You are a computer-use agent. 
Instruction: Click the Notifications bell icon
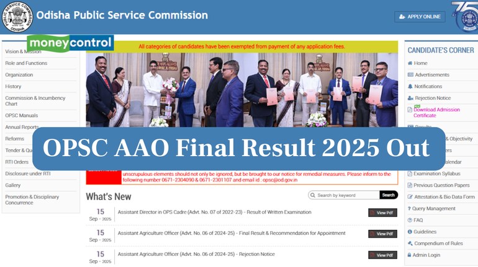coord(410,86)
